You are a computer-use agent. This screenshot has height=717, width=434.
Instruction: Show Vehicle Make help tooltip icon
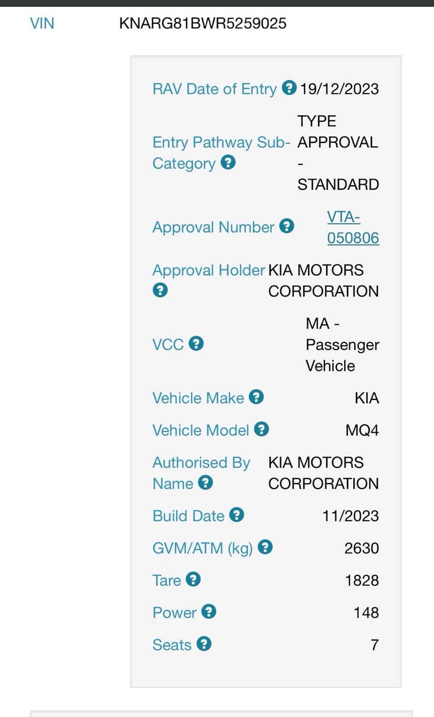pyautogui.click(x=257, y=397)
